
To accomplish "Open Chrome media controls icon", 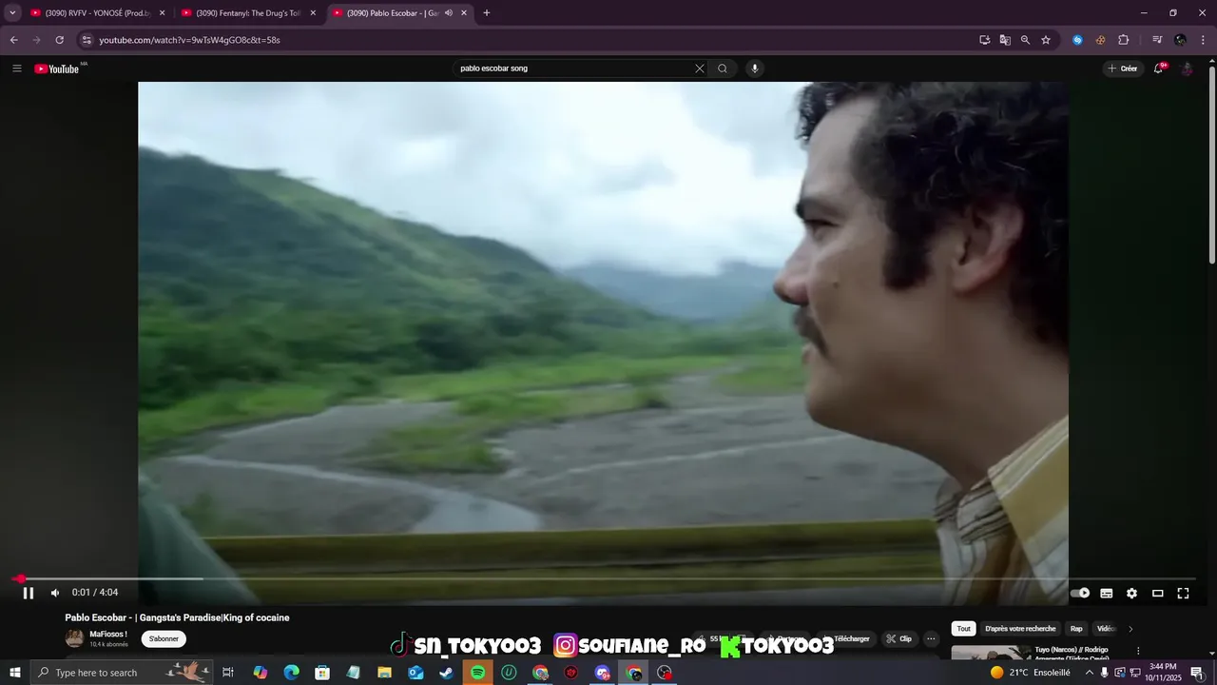I will [x=1157, y=40].
